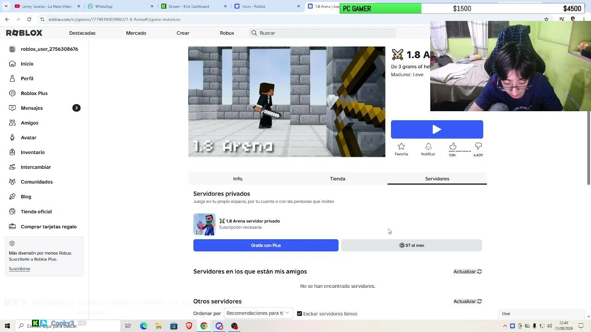Viewport: 591px width, 332px height.
Task: Open the Inicio sidebar page
Action: tap(27, 64)
